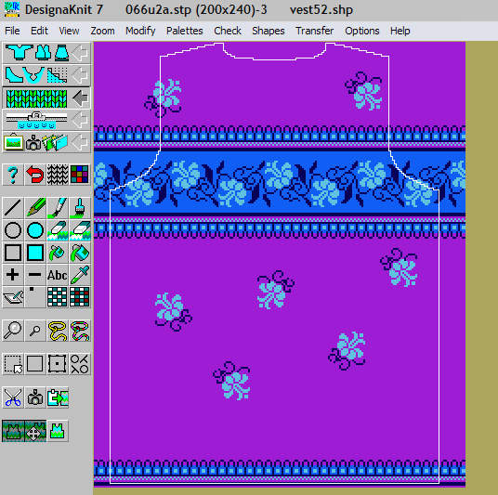This screenshot has width=498, height=495.
Task: Open the Zoom menu
Action: click(102, 31)
